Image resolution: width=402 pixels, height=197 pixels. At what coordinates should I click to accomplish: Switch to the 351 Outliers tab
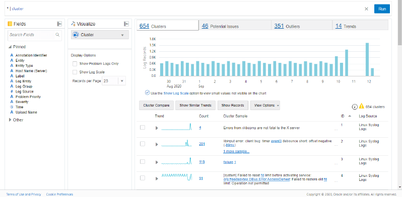[301, 25]
